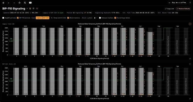Click the Legacy panel bottom-right edit icon
The width and height of the screenshot is (193, 102).
(x=190, y=59)
